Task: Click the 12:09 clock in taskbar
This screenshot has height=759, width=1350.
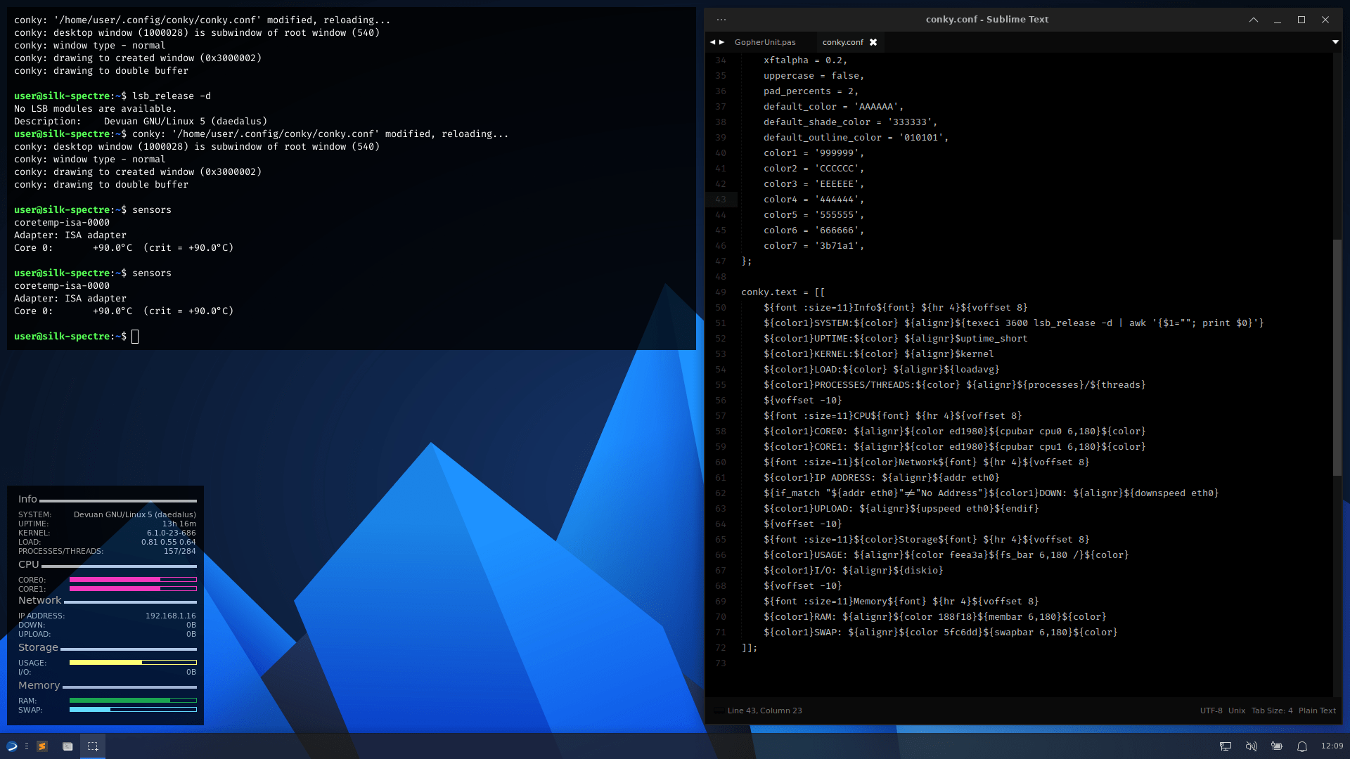Action: tap(1332, 746)
